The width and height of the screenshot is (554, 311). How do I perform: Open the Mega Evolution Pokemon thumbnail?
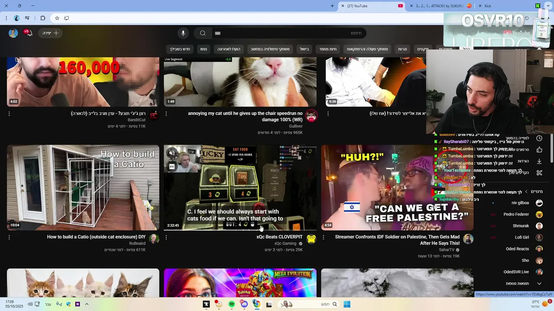click(240, 283)
